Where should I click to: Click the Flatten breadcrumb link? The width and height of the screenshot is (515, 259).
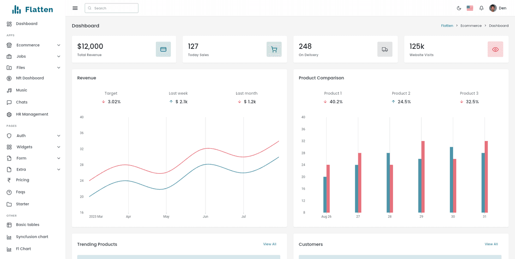point(447,26)
